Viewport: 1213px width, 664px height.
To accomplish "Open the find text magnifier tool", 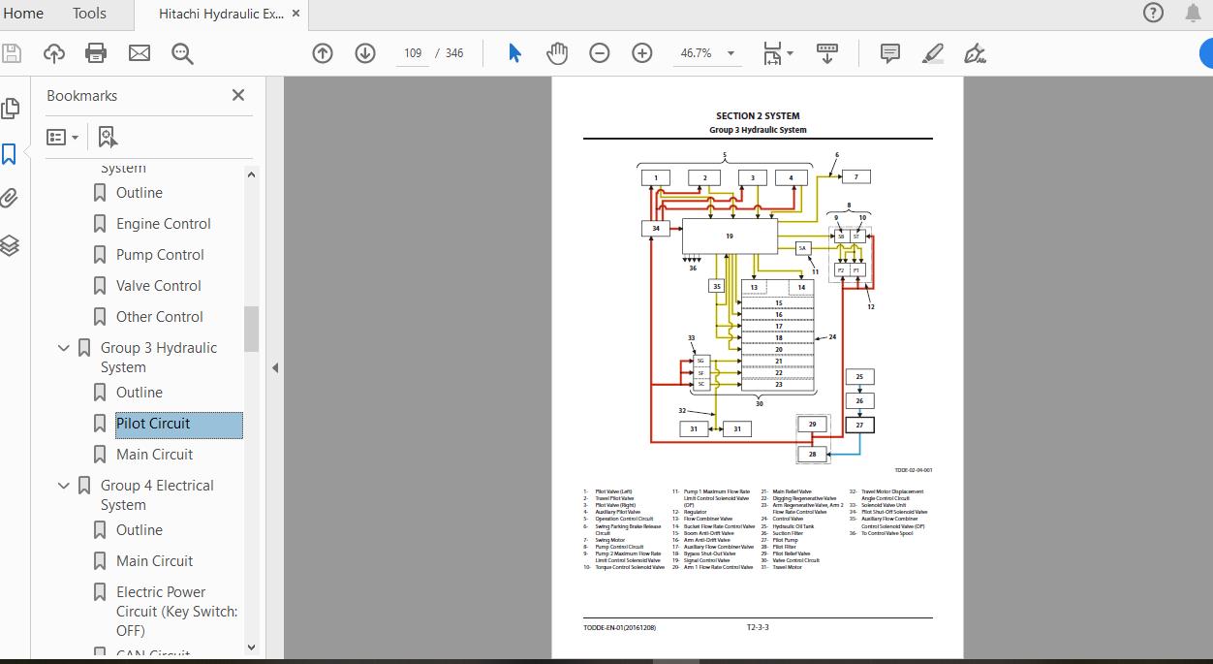I will (182, 53).
